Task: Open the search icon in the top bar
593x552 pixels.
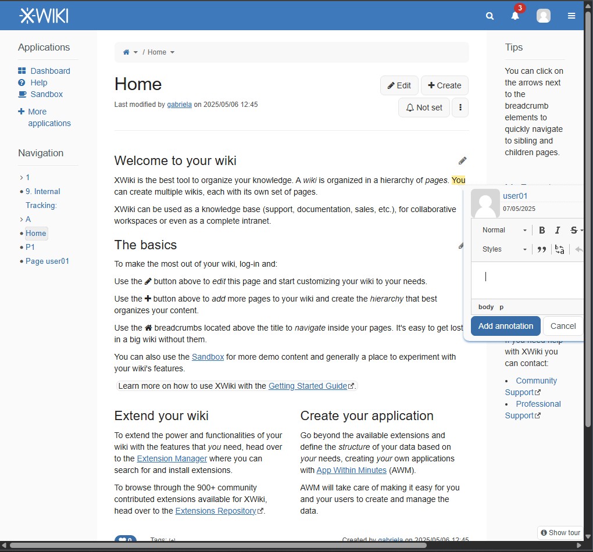Action: point(490,16)
